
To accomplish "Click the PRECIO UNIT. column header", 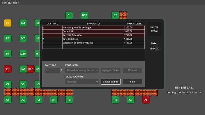I will click(134, 24).
